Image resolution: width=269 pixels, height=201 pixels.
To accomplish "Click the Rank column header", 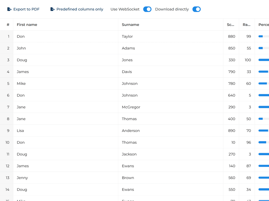I will (246, 24).
